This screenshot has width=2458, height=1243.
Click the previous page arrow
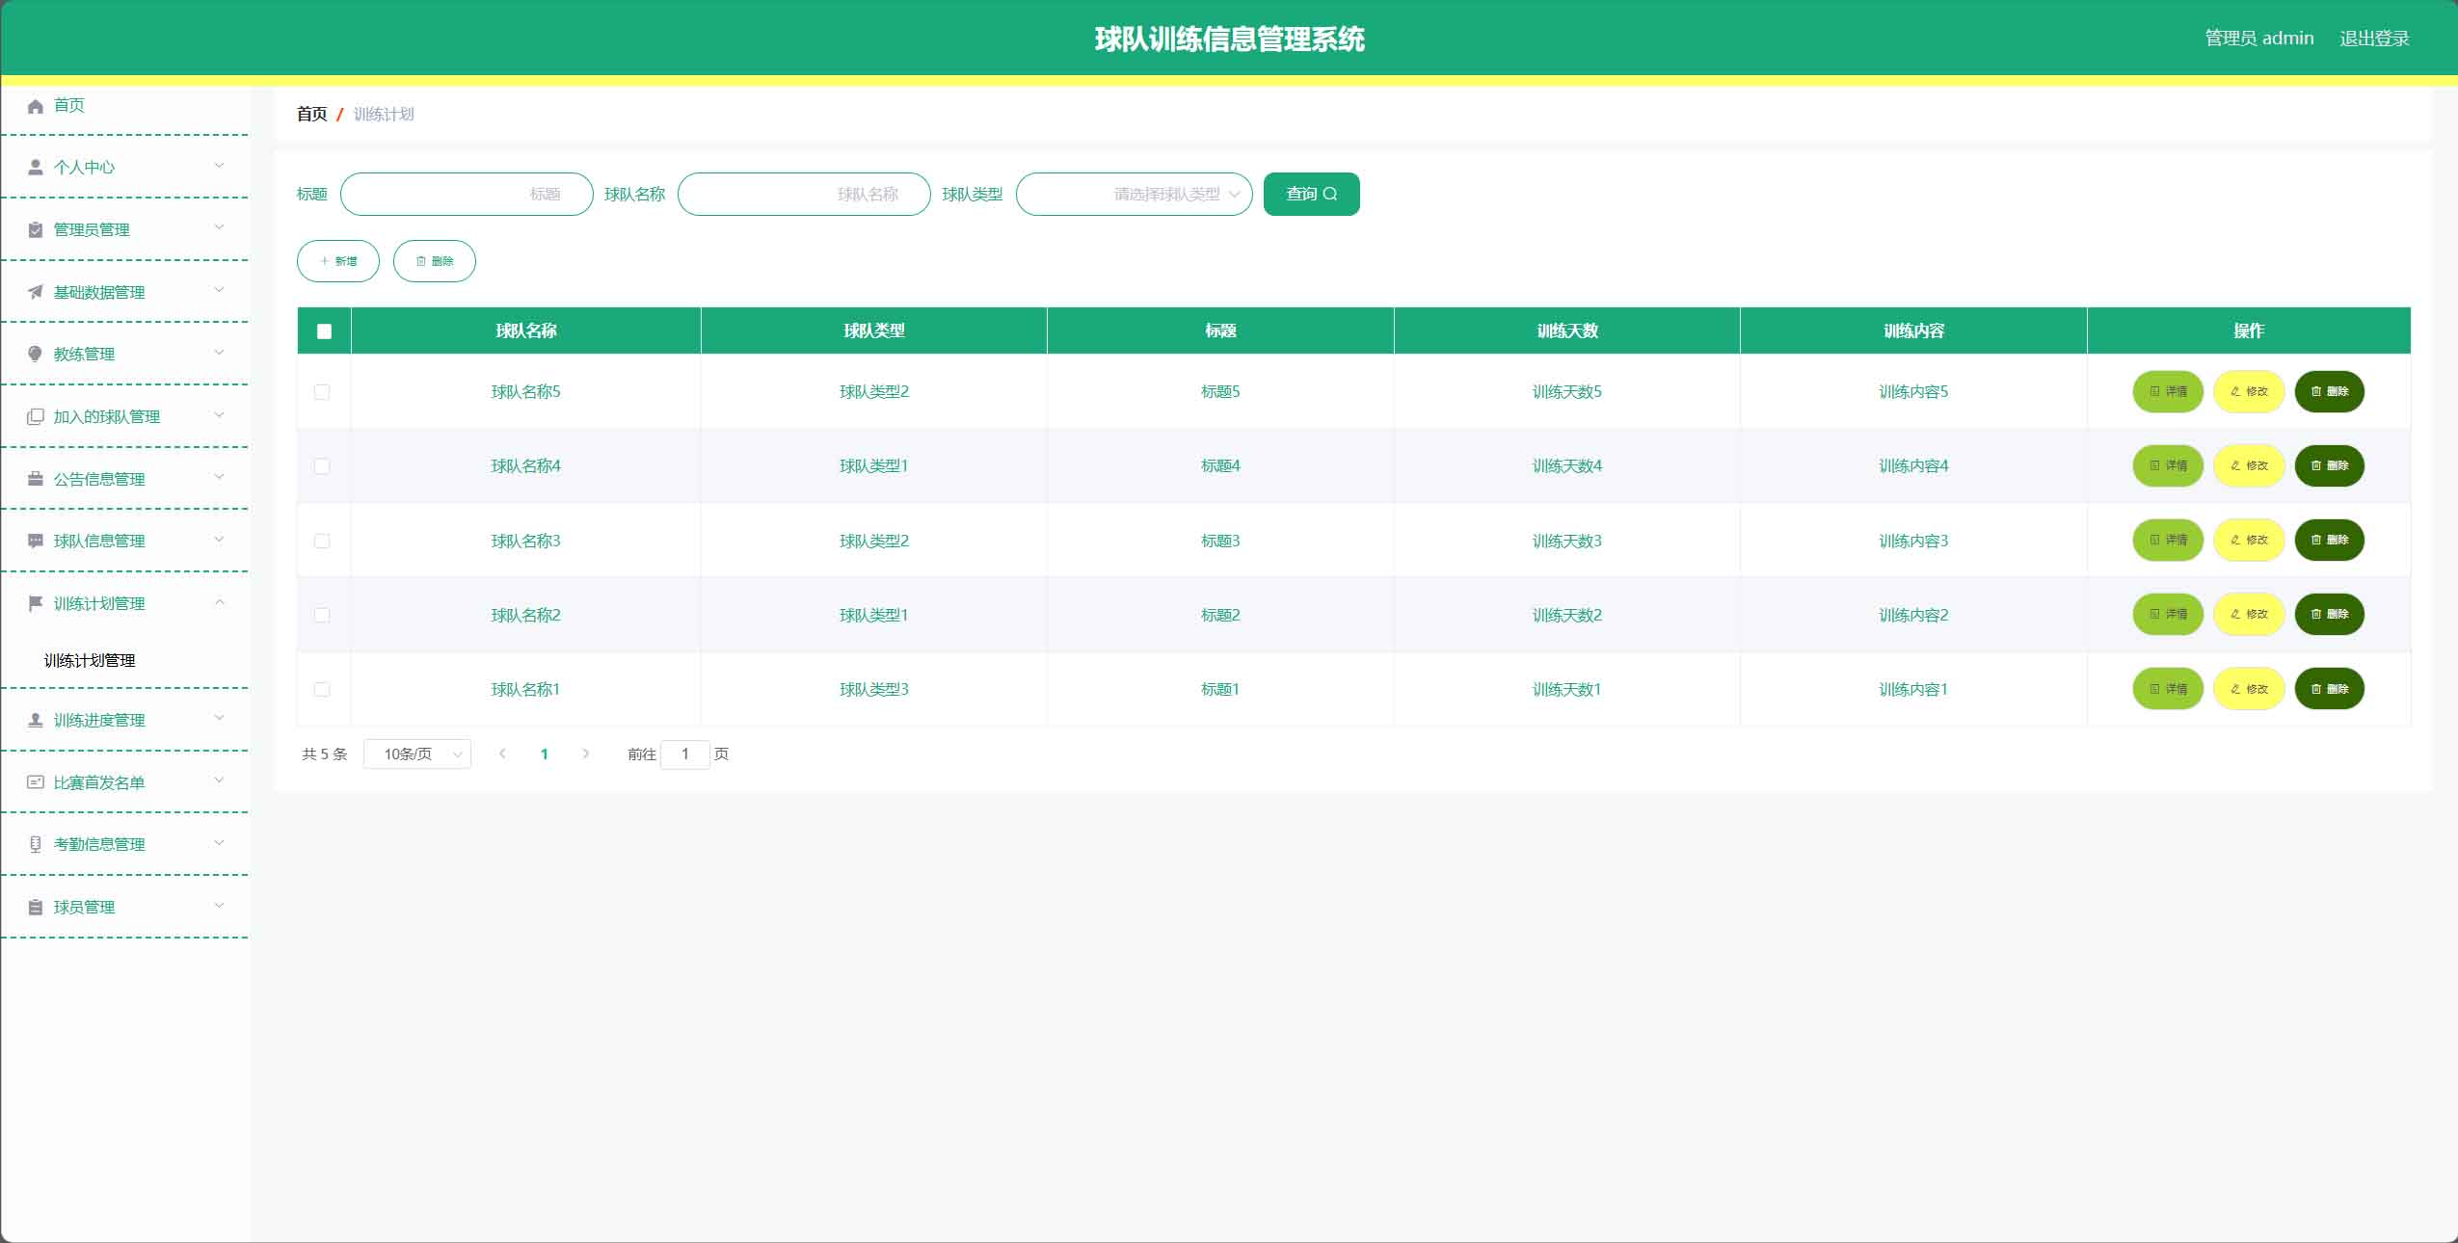tap(502, 754)
